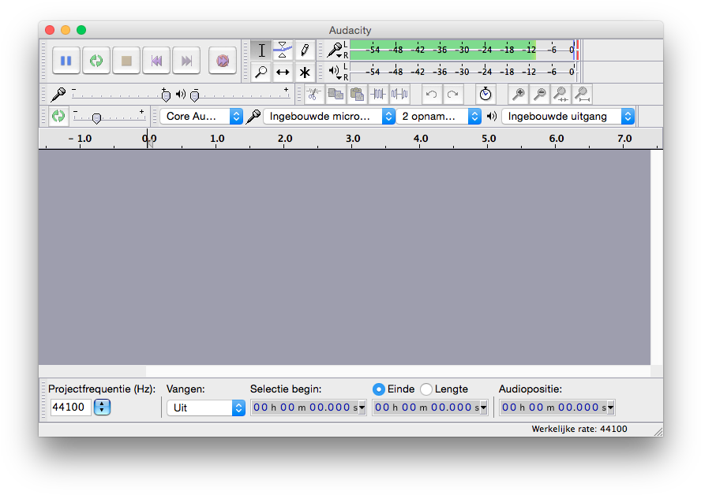
Task: Select the Einde radio button
Action: 379,389
